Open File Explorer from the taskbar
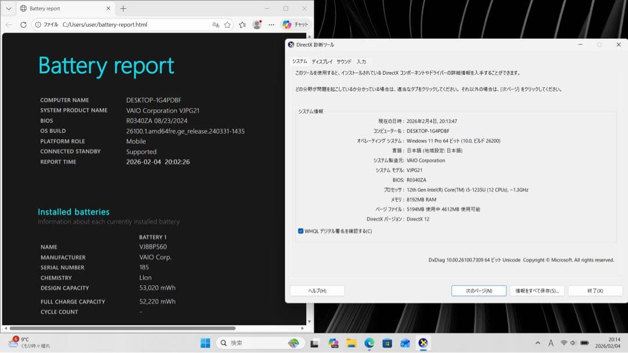Screen dimensions: 628x353 coord(352,343)
